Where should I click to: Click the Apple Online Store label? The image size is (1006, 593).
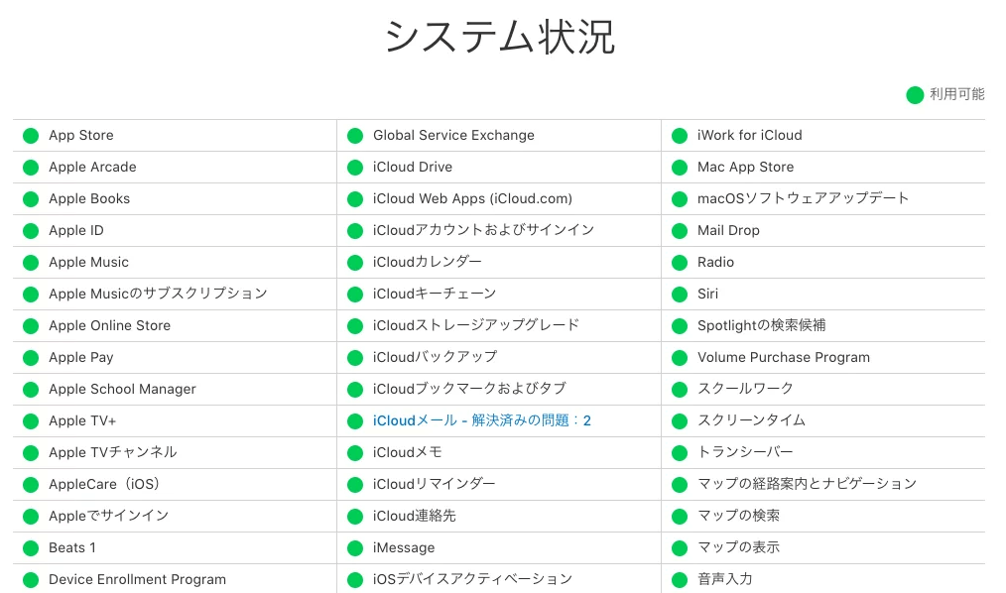[110, 325]
